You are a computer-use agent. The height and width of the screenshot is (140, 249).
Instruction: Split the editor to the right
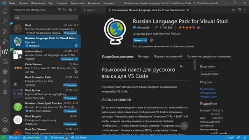(239, 10)
